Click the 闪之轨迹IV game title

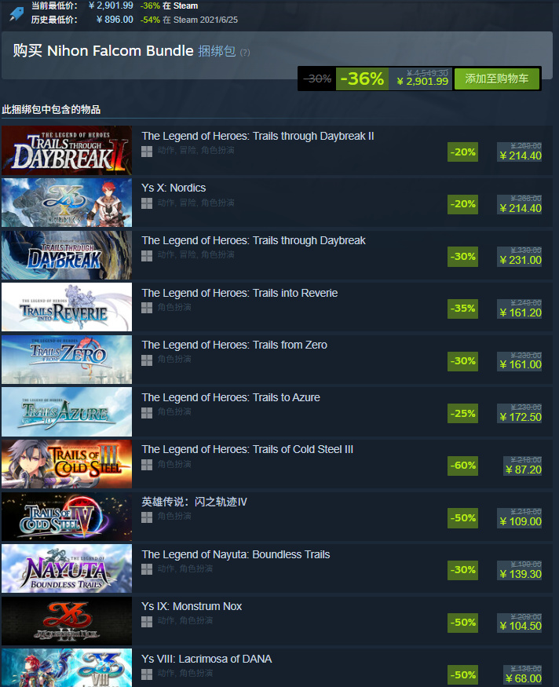pos(194,502)
